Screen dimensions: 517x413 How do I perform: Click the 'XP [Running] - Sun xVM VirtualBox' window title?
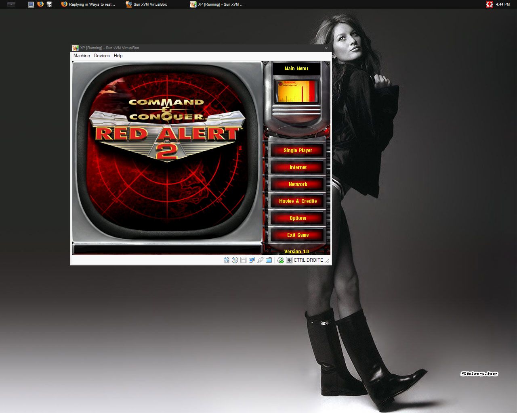point(109,48)
